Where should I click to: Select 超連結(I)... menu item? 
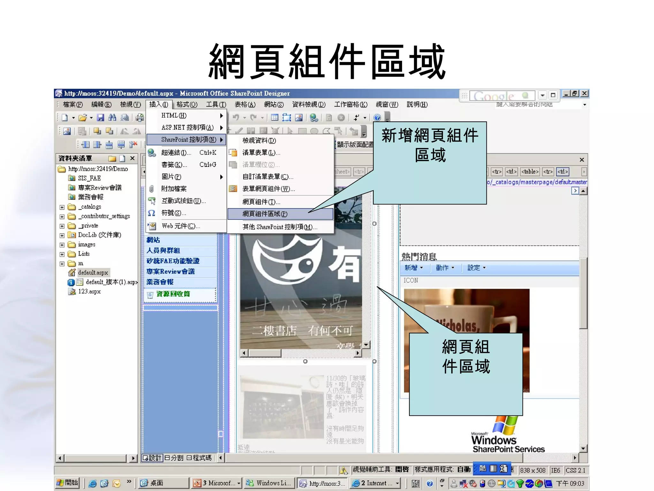tap(187, 152)
